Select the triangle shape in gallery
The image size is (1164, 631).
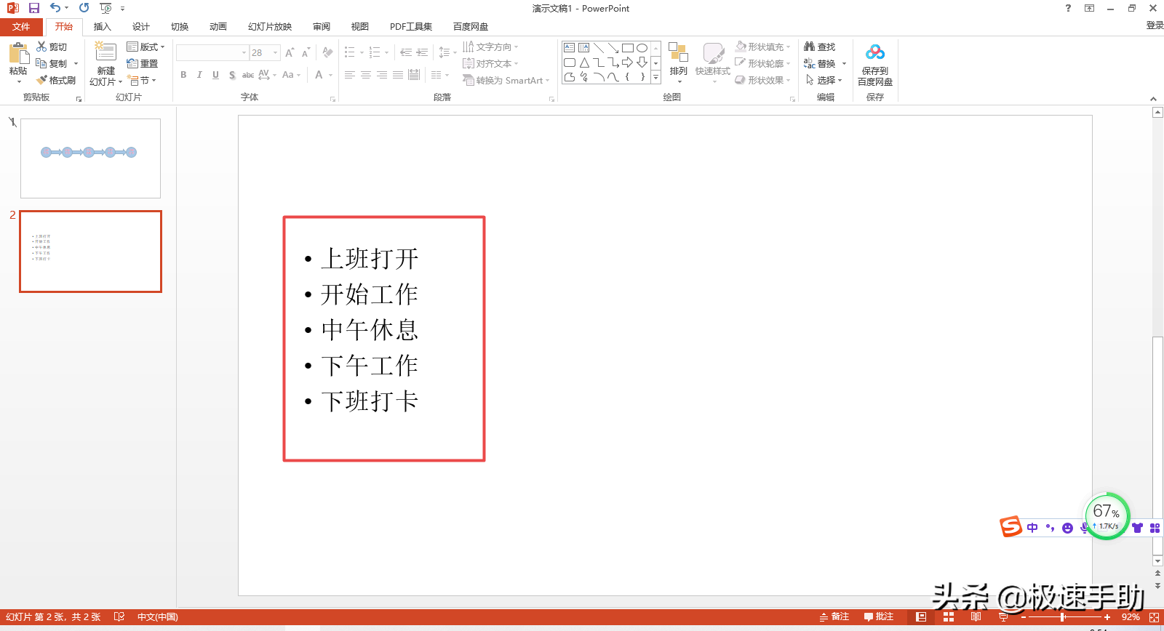point(584,63)
